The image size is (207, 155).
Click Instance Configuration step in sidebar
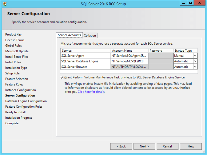tap(20, 90)
